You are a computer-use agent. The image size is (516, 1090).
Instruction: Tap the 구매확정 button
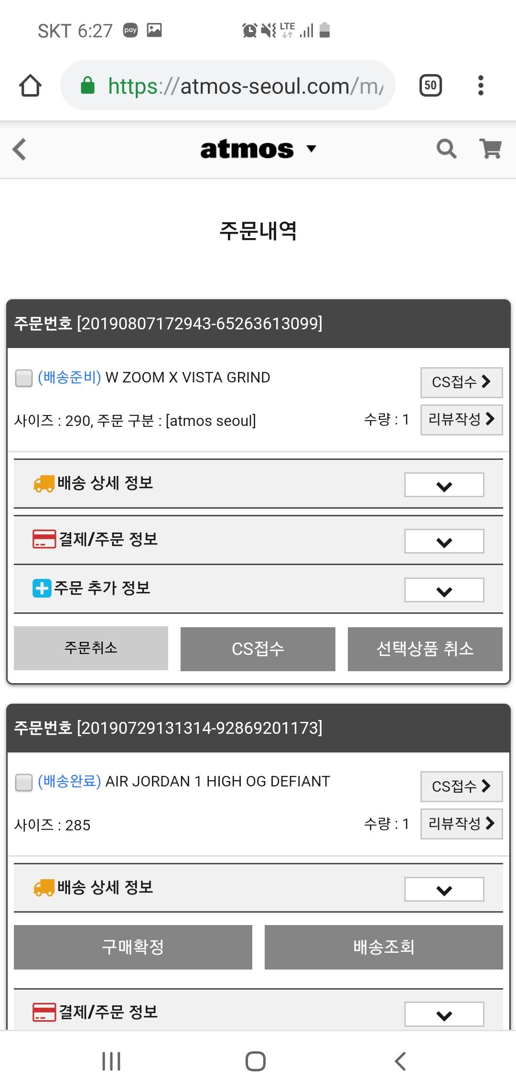(133, 947)
